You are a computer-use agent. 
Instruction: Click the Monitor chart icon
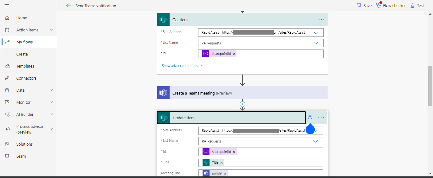tap(7, 102)
